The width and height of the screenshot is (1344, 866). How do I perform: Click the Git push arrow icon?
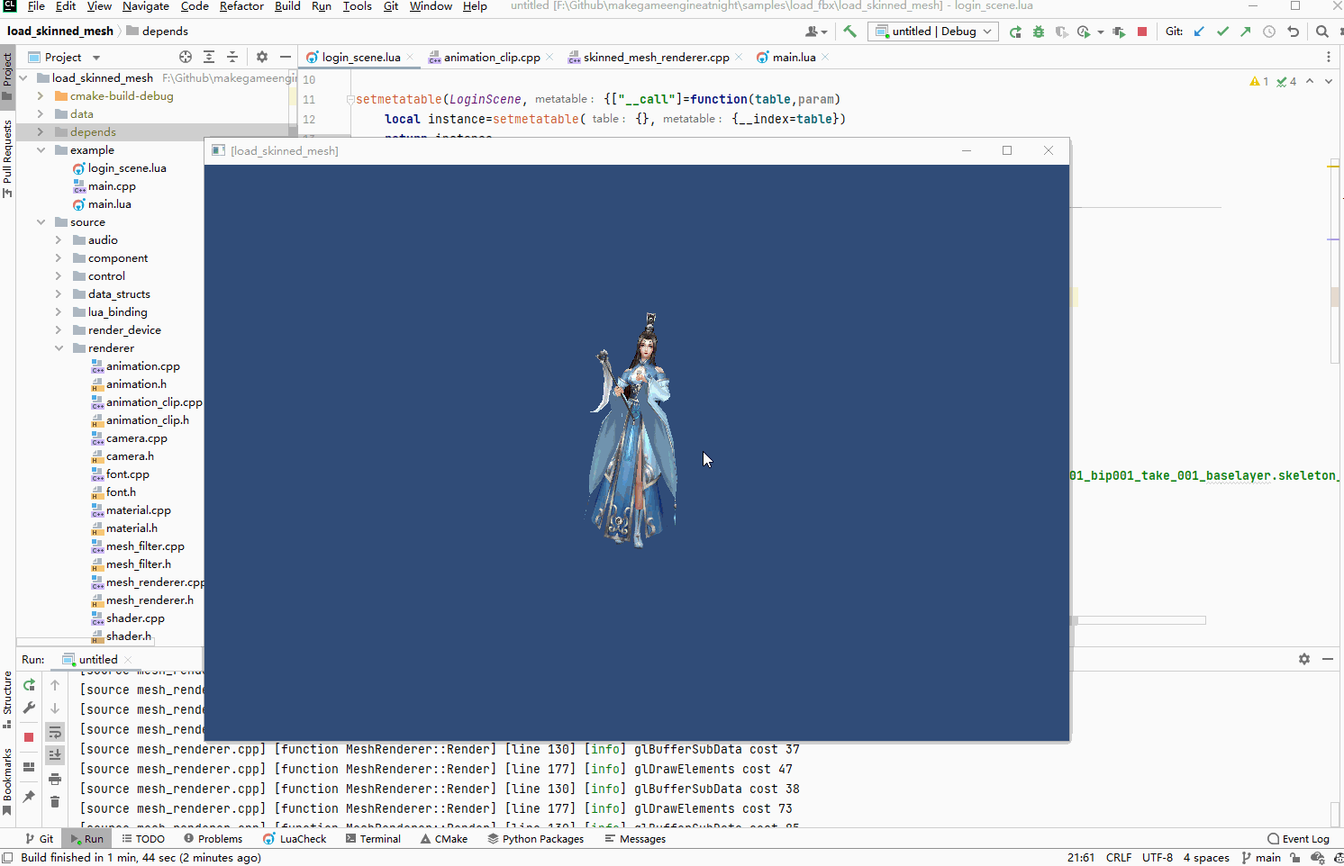(x=1246, y=32)
